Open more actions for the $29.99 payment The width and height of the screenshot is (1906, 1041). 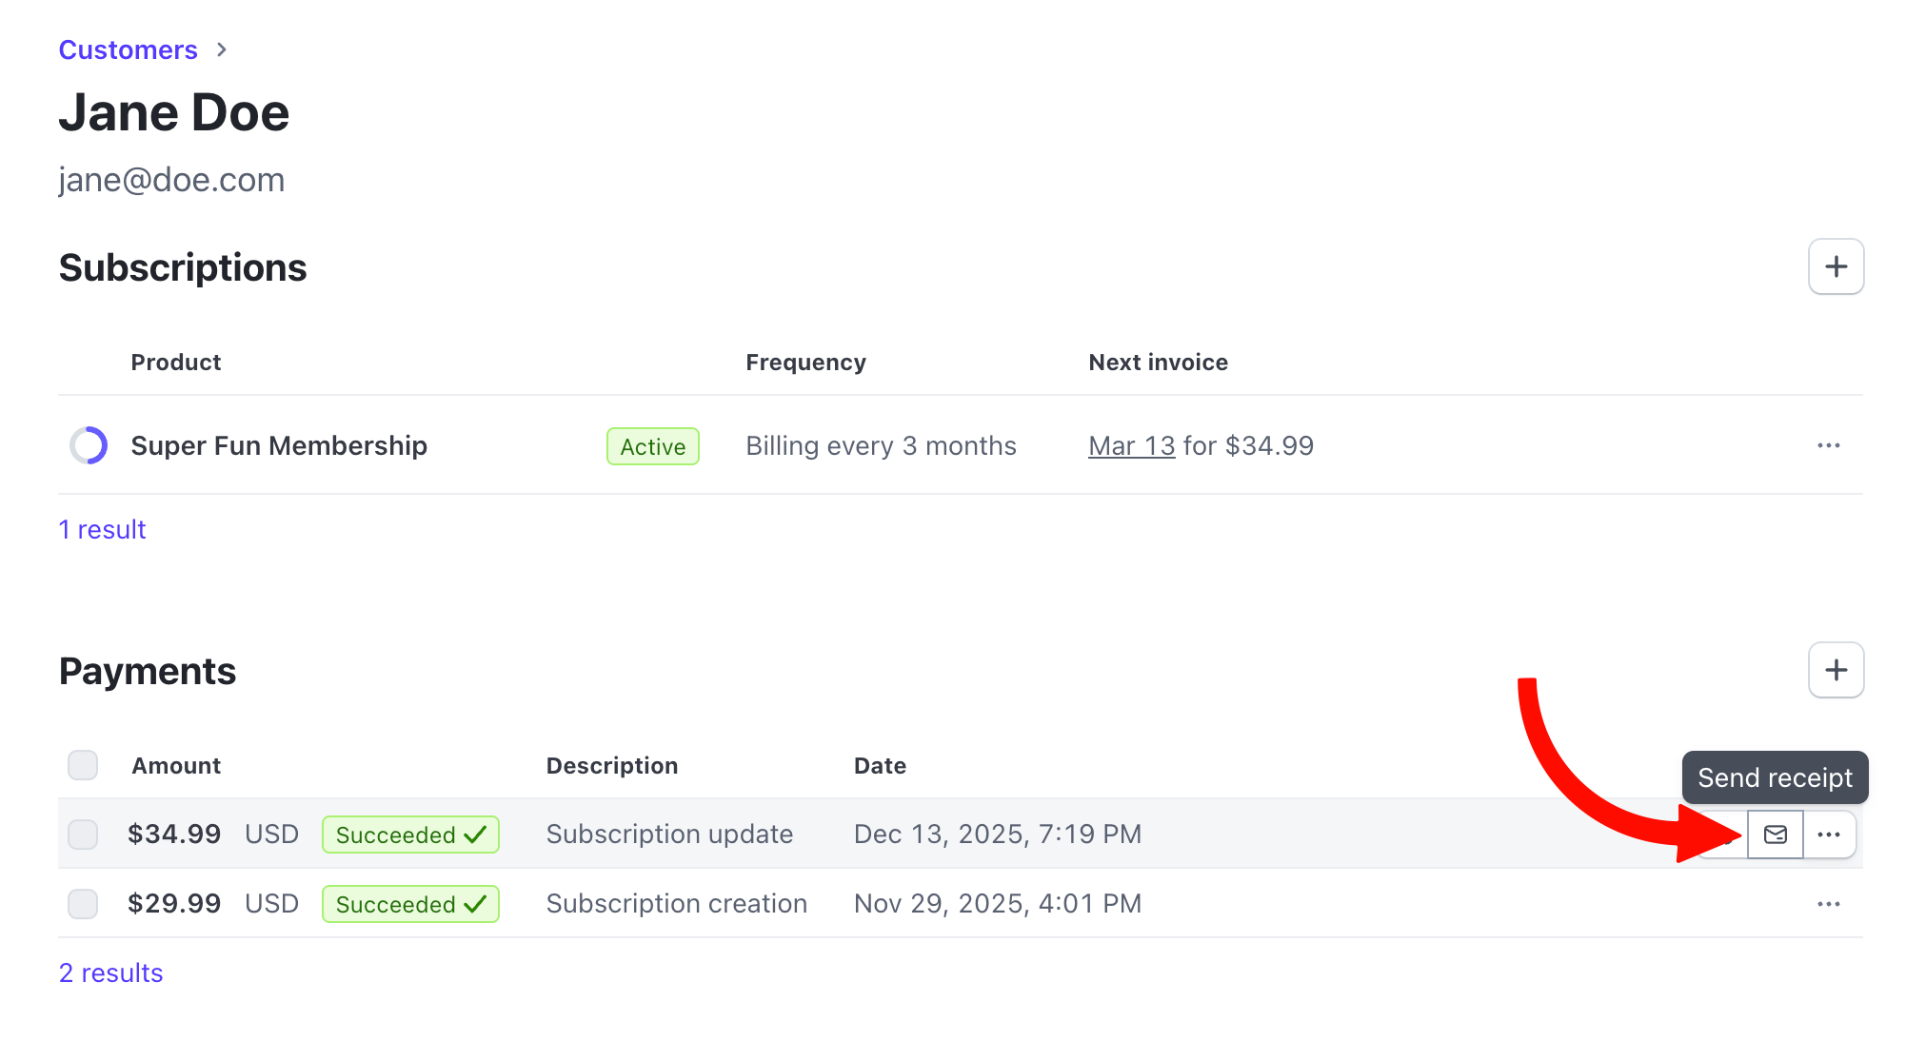click(x=1828, y=904)
